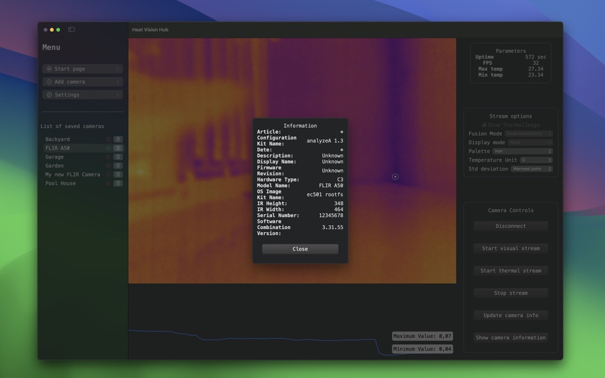
Task: Click the Pool House status indicator
Action: pos(108,184)
